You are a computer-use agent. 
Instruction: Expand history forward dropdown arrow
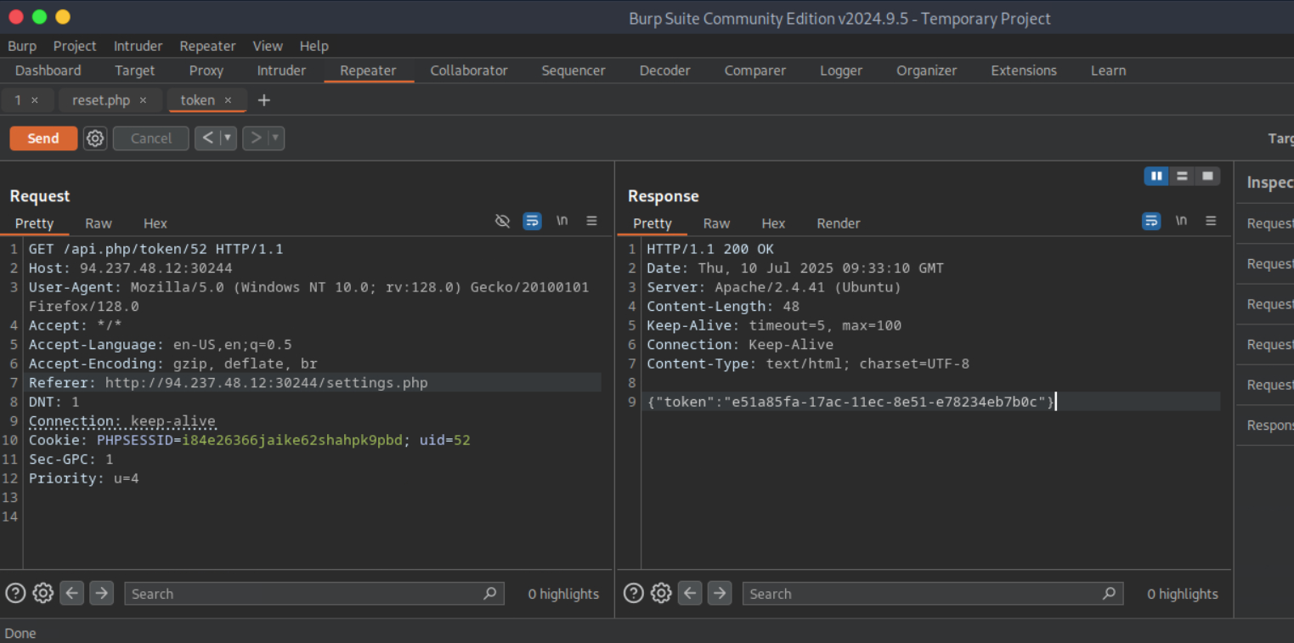pos(275,138)
